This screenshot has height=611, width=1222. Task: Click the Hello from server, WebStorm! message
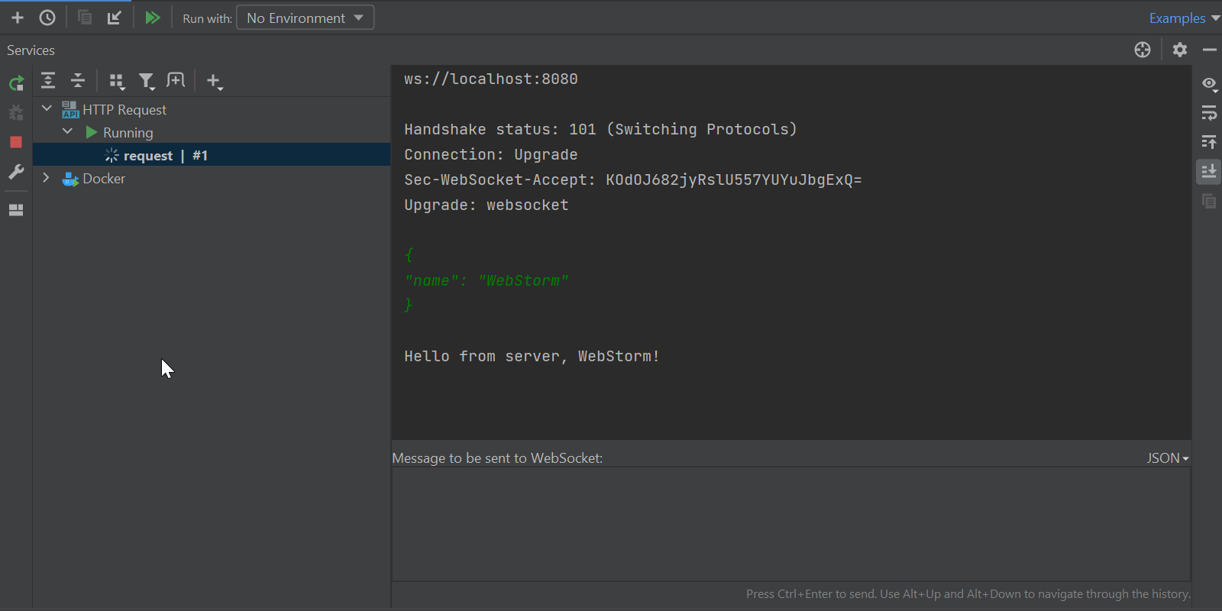click(x=532, y=356)
